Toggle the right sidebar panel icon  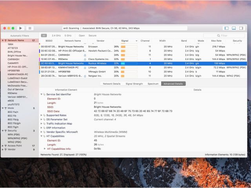241,28
